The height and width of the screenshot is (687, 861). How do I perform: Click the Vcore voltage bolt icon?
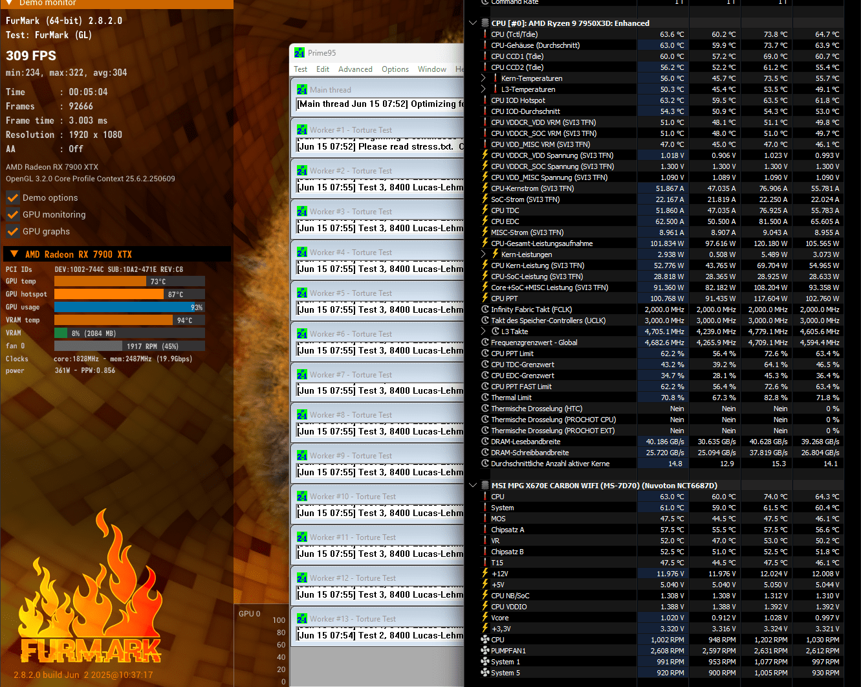485,618
